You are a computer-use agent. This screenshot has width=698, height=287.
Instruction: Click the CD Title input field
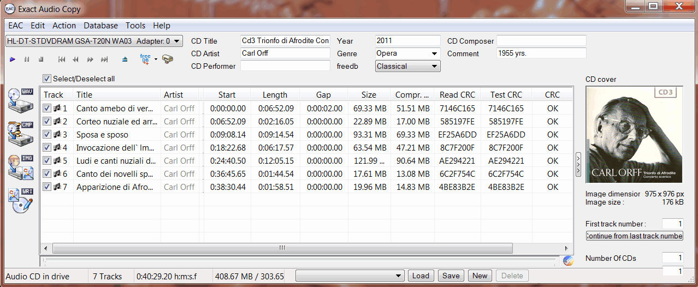point(285,40)
